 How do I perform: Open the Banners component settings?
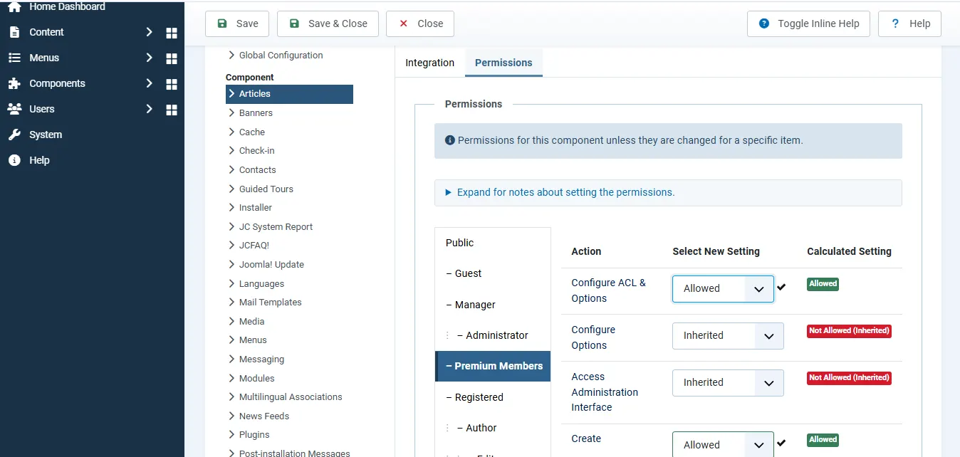click(x=256, y=113)
